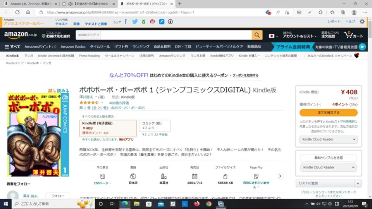Expand Kindle を購入 submenu
The image size is (372, 209).
[249, 56]
